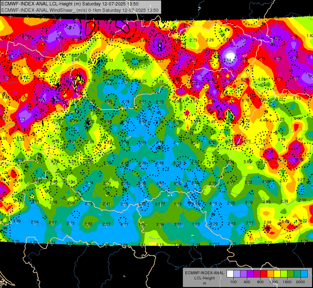Click the orange legend swatch
Screen dimensions: 313x288
pyautogui.click(x=270, y=274)
